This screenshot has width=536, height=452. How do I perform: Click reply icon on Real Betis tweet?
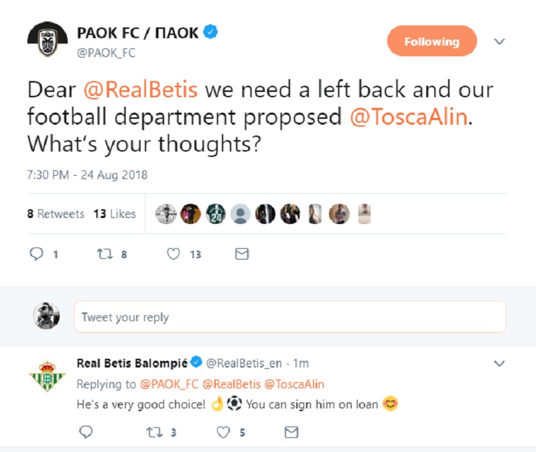(86, 433)
